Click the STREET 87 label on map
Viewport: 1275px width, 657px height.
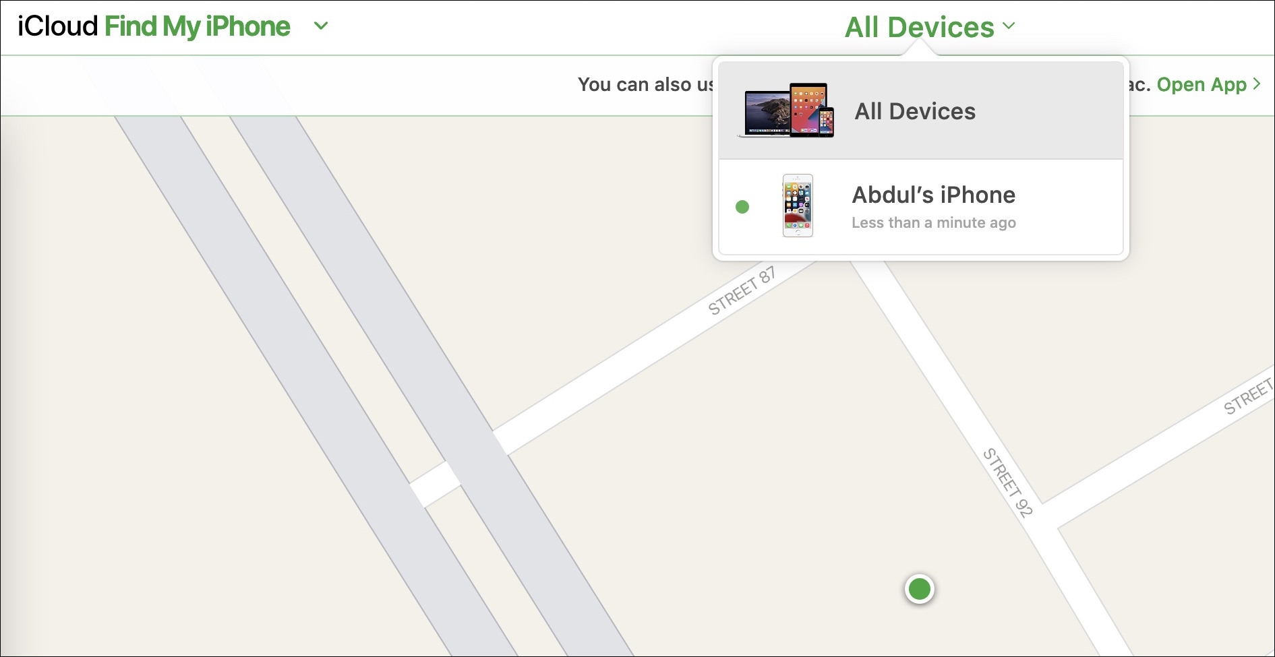742,291
